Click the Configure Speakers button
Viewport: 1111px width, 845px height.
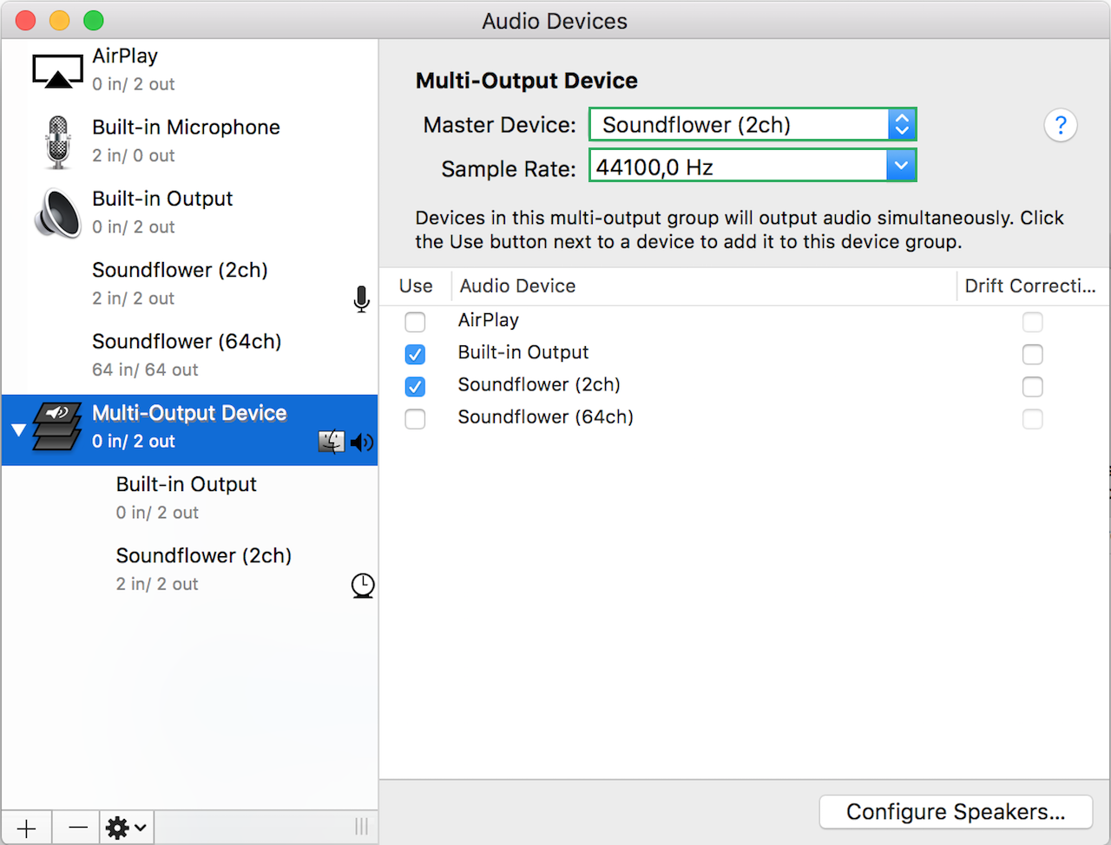coord(955,812)
